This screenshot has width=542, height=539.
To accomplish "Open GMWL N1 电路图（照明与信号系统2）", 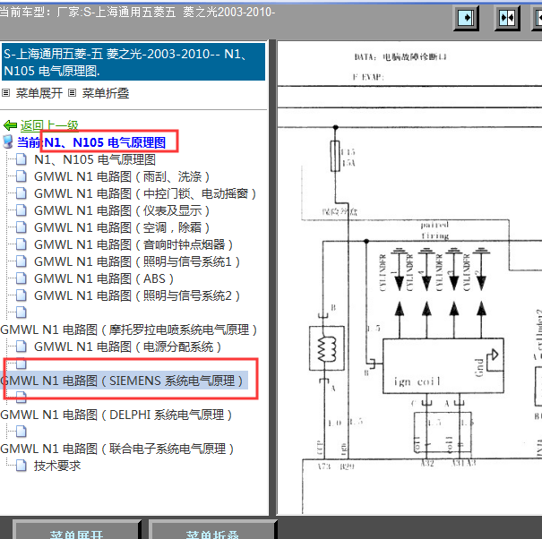I will [x=137, y=295].
